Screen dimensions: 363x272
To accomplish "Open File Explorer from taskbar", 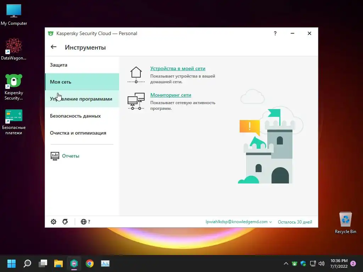I will (58, 263).
